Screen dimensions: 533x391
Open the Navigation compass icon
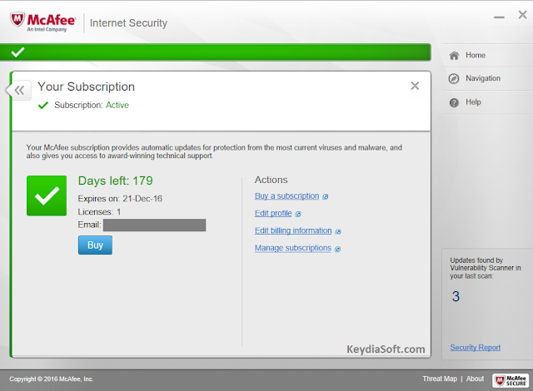click(x=454, y=79)
